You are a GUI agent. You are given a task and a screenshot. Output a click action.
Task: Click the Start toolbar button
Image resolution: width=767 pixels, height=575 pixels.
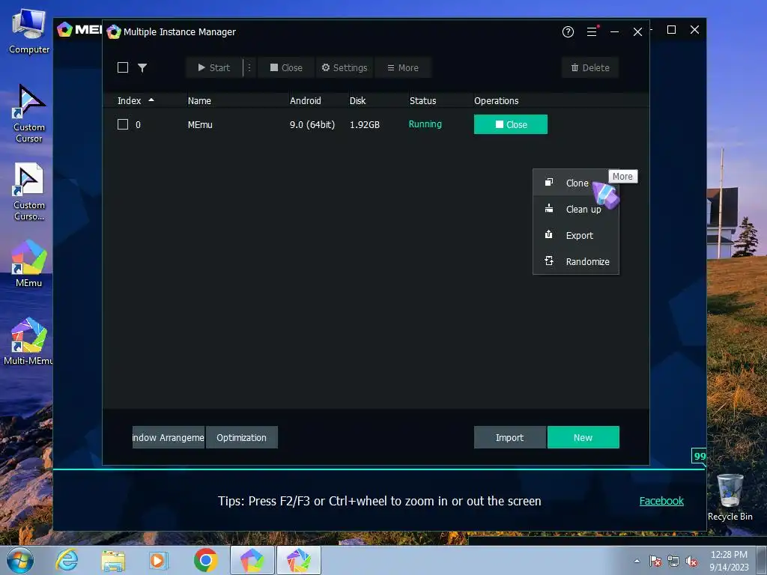point(213,67)
